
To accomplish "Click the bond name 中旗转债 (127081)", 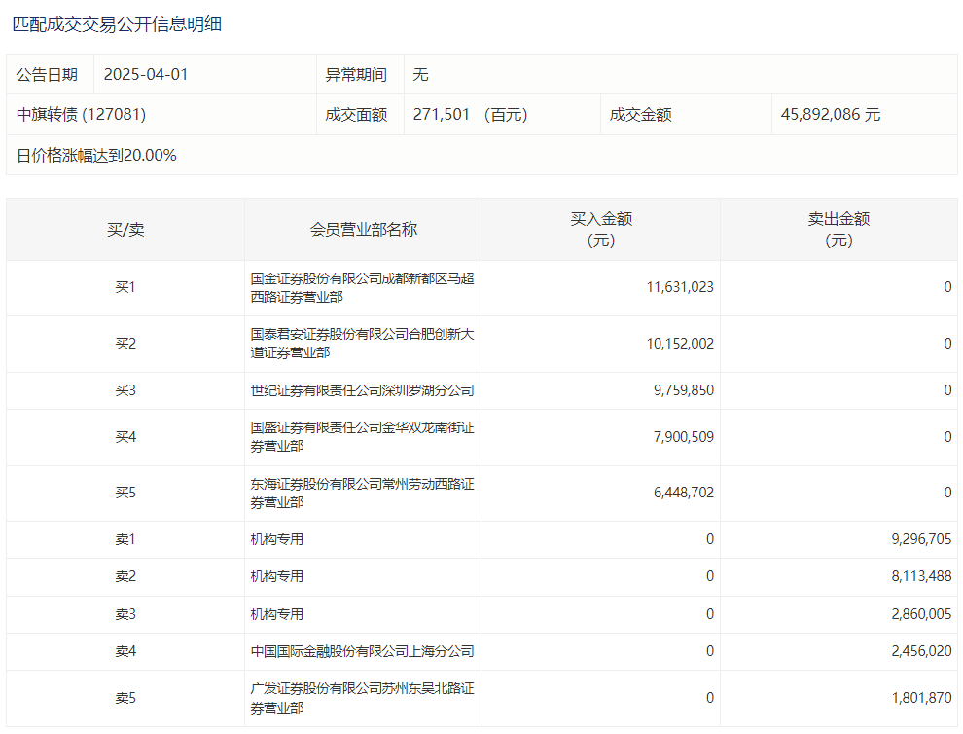I will click(81, 114).
